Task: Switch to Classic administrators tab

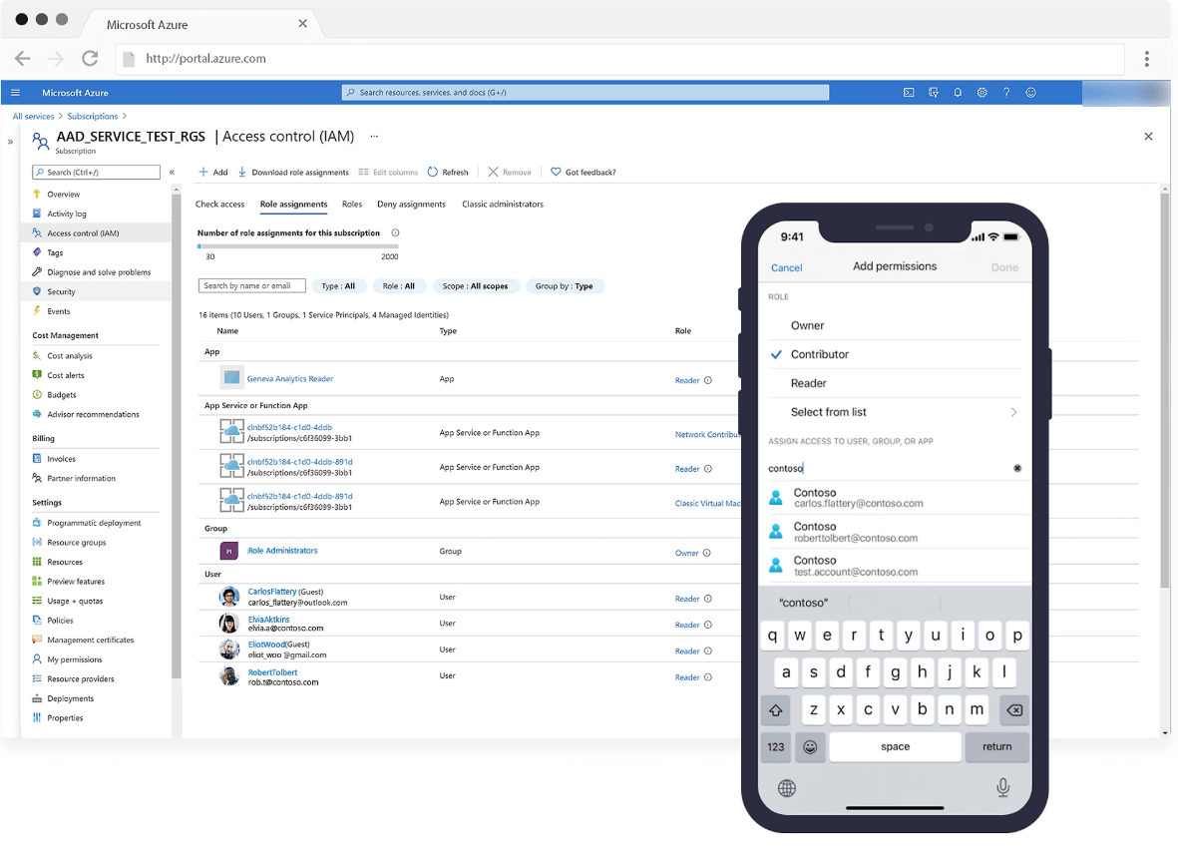Action: 503,205
